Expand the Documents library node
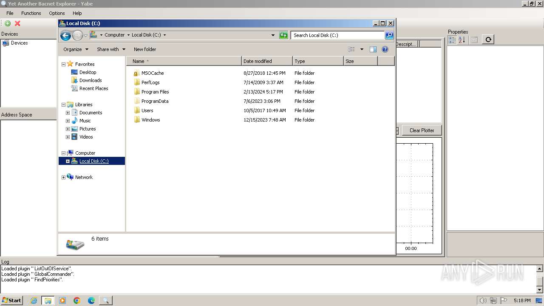544x306 pixels. point(68,113)
